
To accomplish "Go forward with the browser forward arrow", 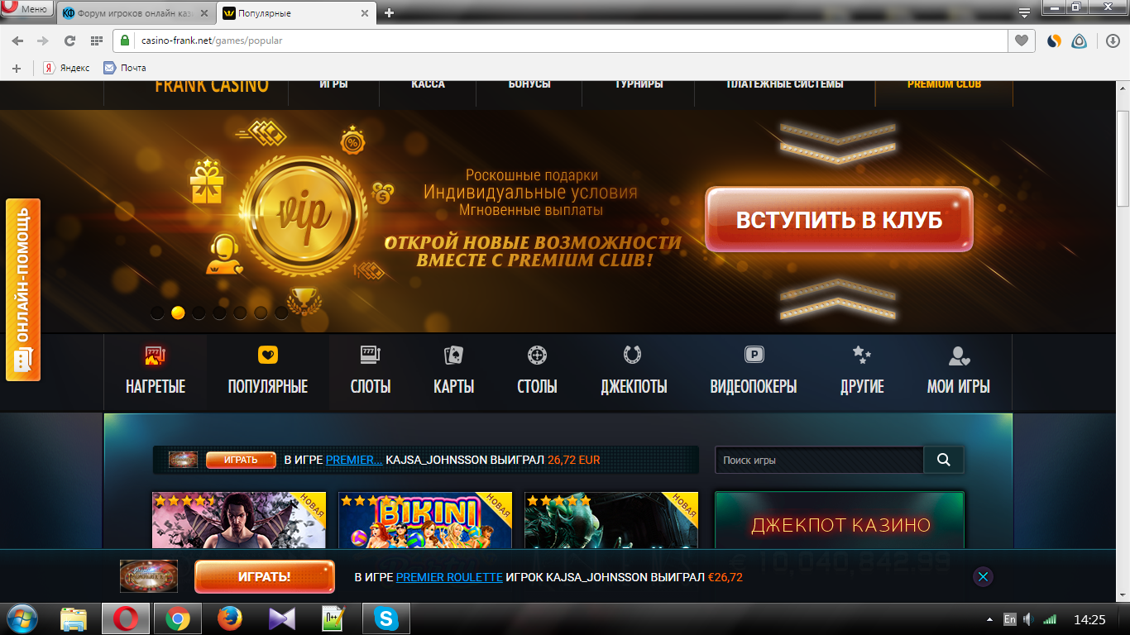I will pos(43,41).
